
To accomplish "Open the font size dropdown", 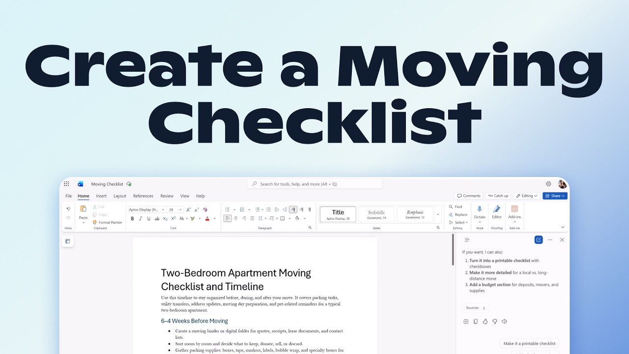I will pos(180,210).
